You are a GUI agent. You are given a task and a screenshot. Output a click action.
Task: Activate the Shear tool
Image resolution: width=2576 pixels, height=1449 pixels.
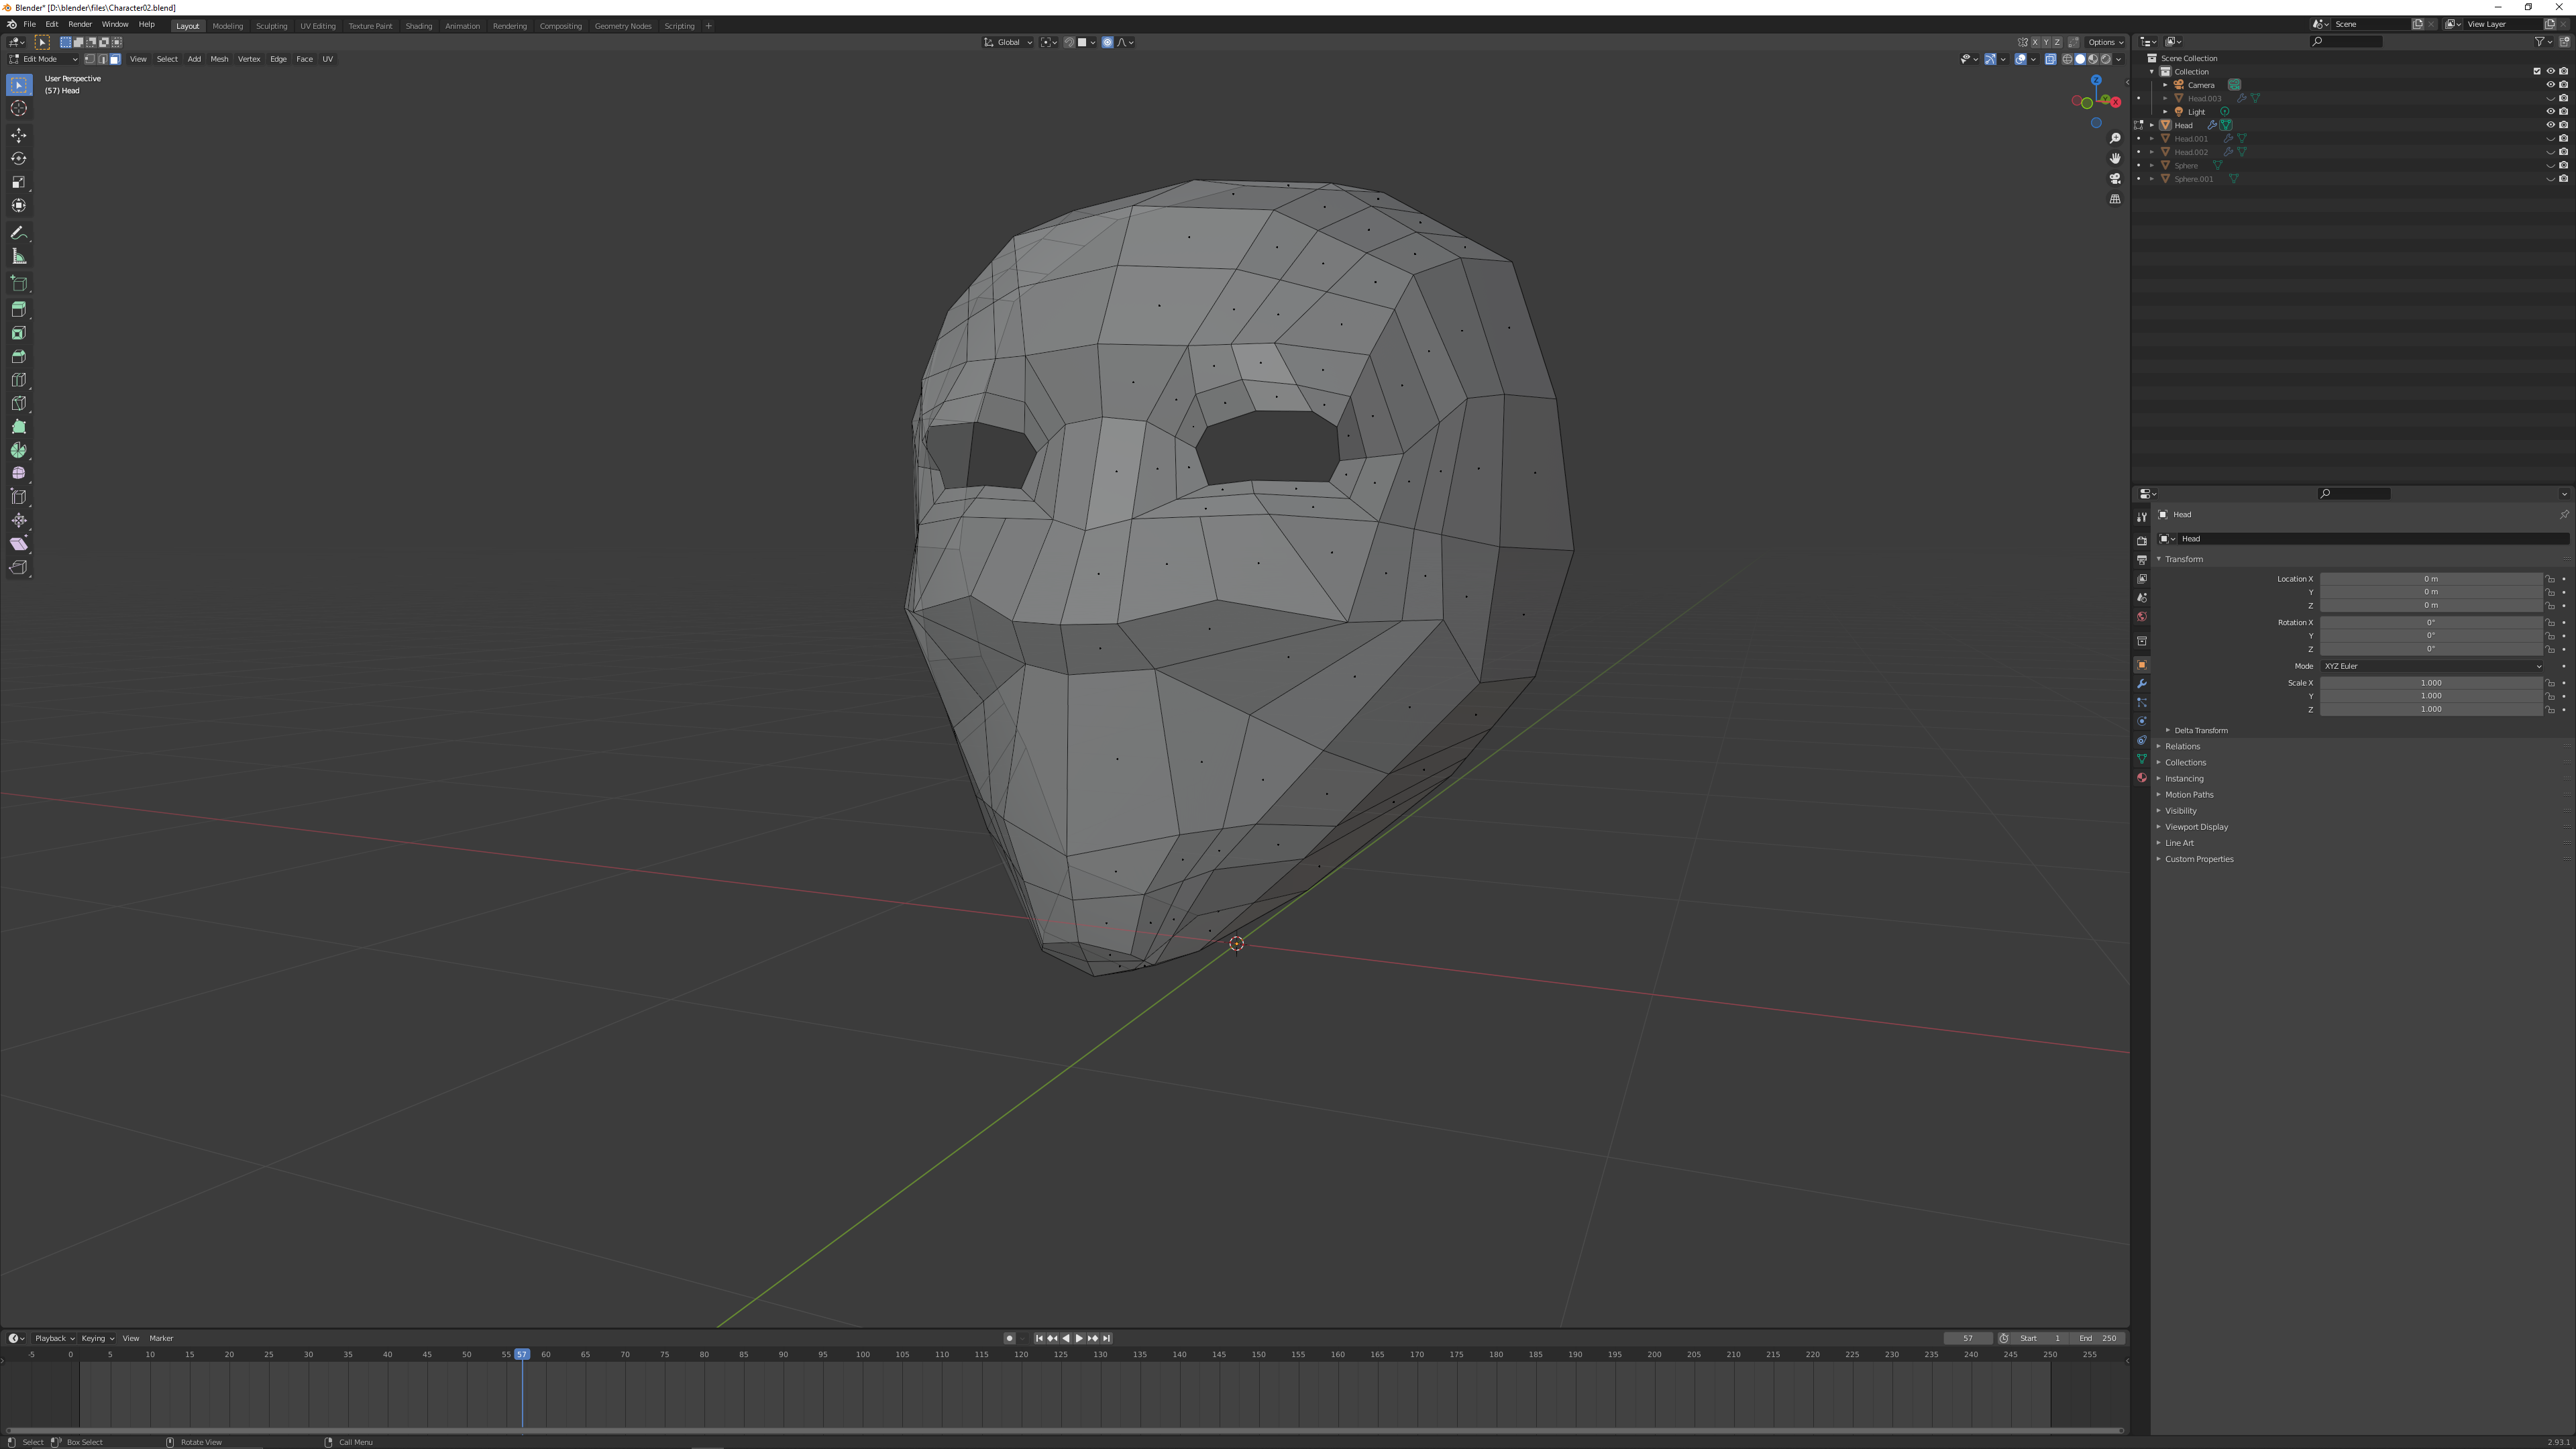click(x=19, y=544)
